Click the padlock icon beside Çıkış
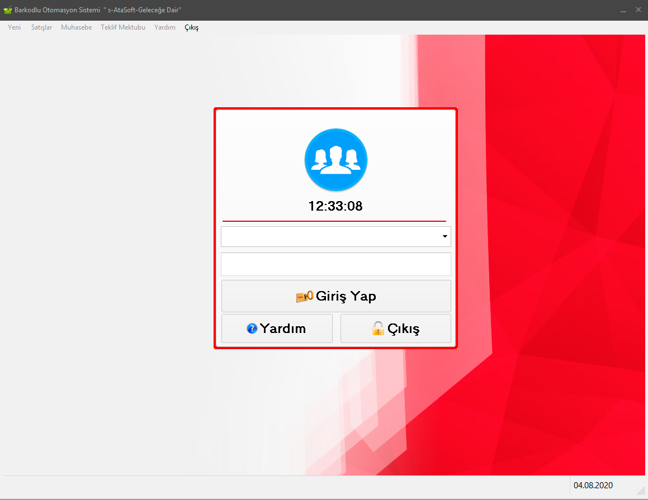The image size is (648, 500). coord(378,328)
